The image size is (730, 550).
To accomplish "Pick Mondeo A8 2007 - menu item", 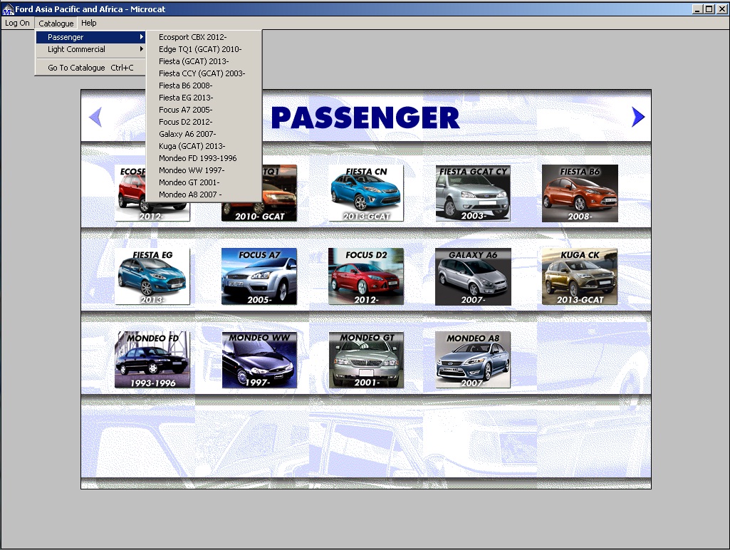I will pyautogui.click(x=204, y=194).
